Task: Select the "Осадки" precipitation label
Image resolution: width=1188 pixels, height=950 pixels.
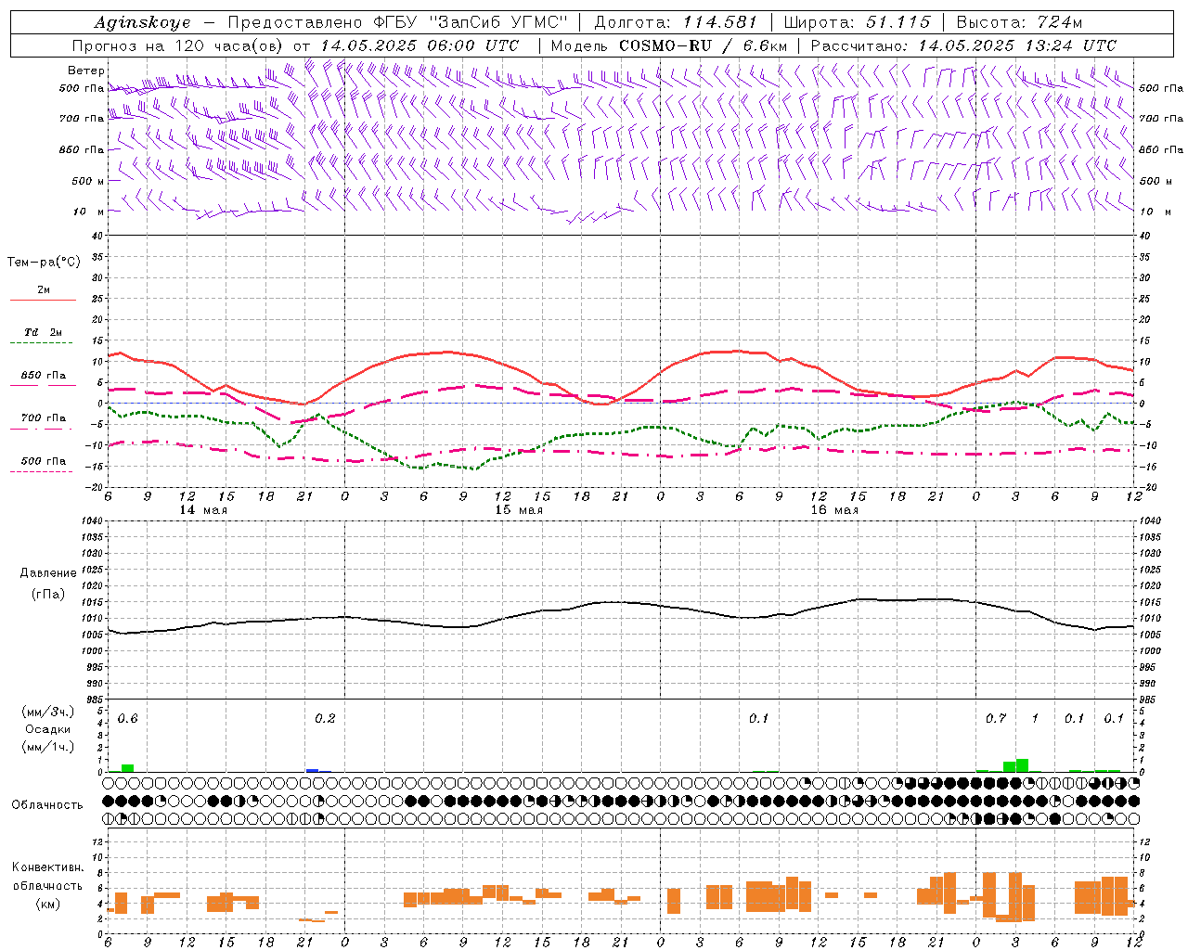Action: (47, 729)
